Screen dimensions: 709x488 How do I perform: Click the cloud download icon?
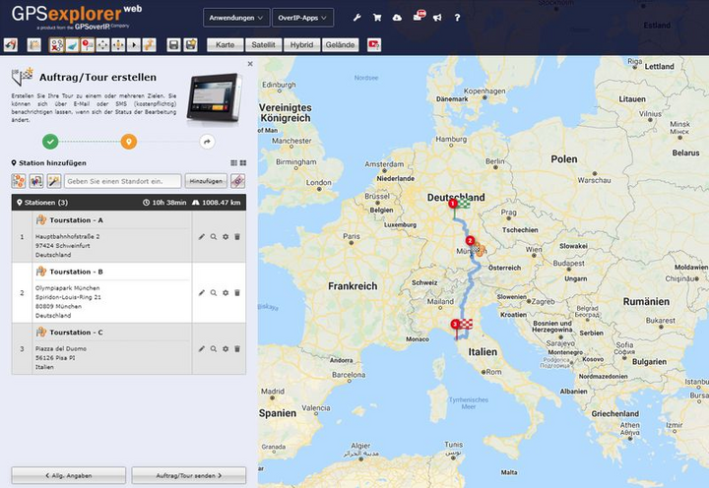(397, 18)
